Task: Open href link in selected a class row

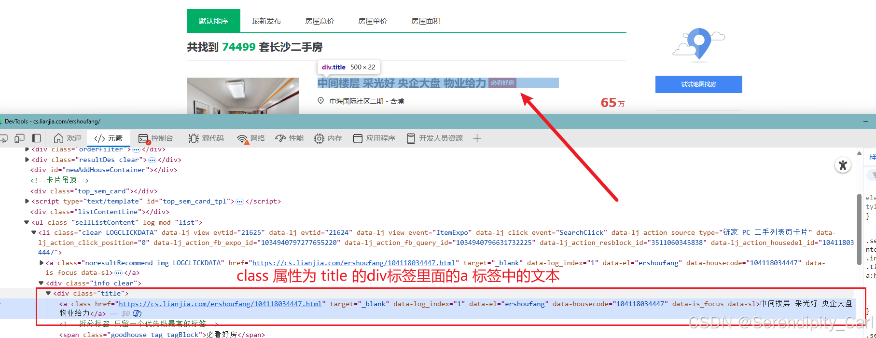Action: pos(220,304)
